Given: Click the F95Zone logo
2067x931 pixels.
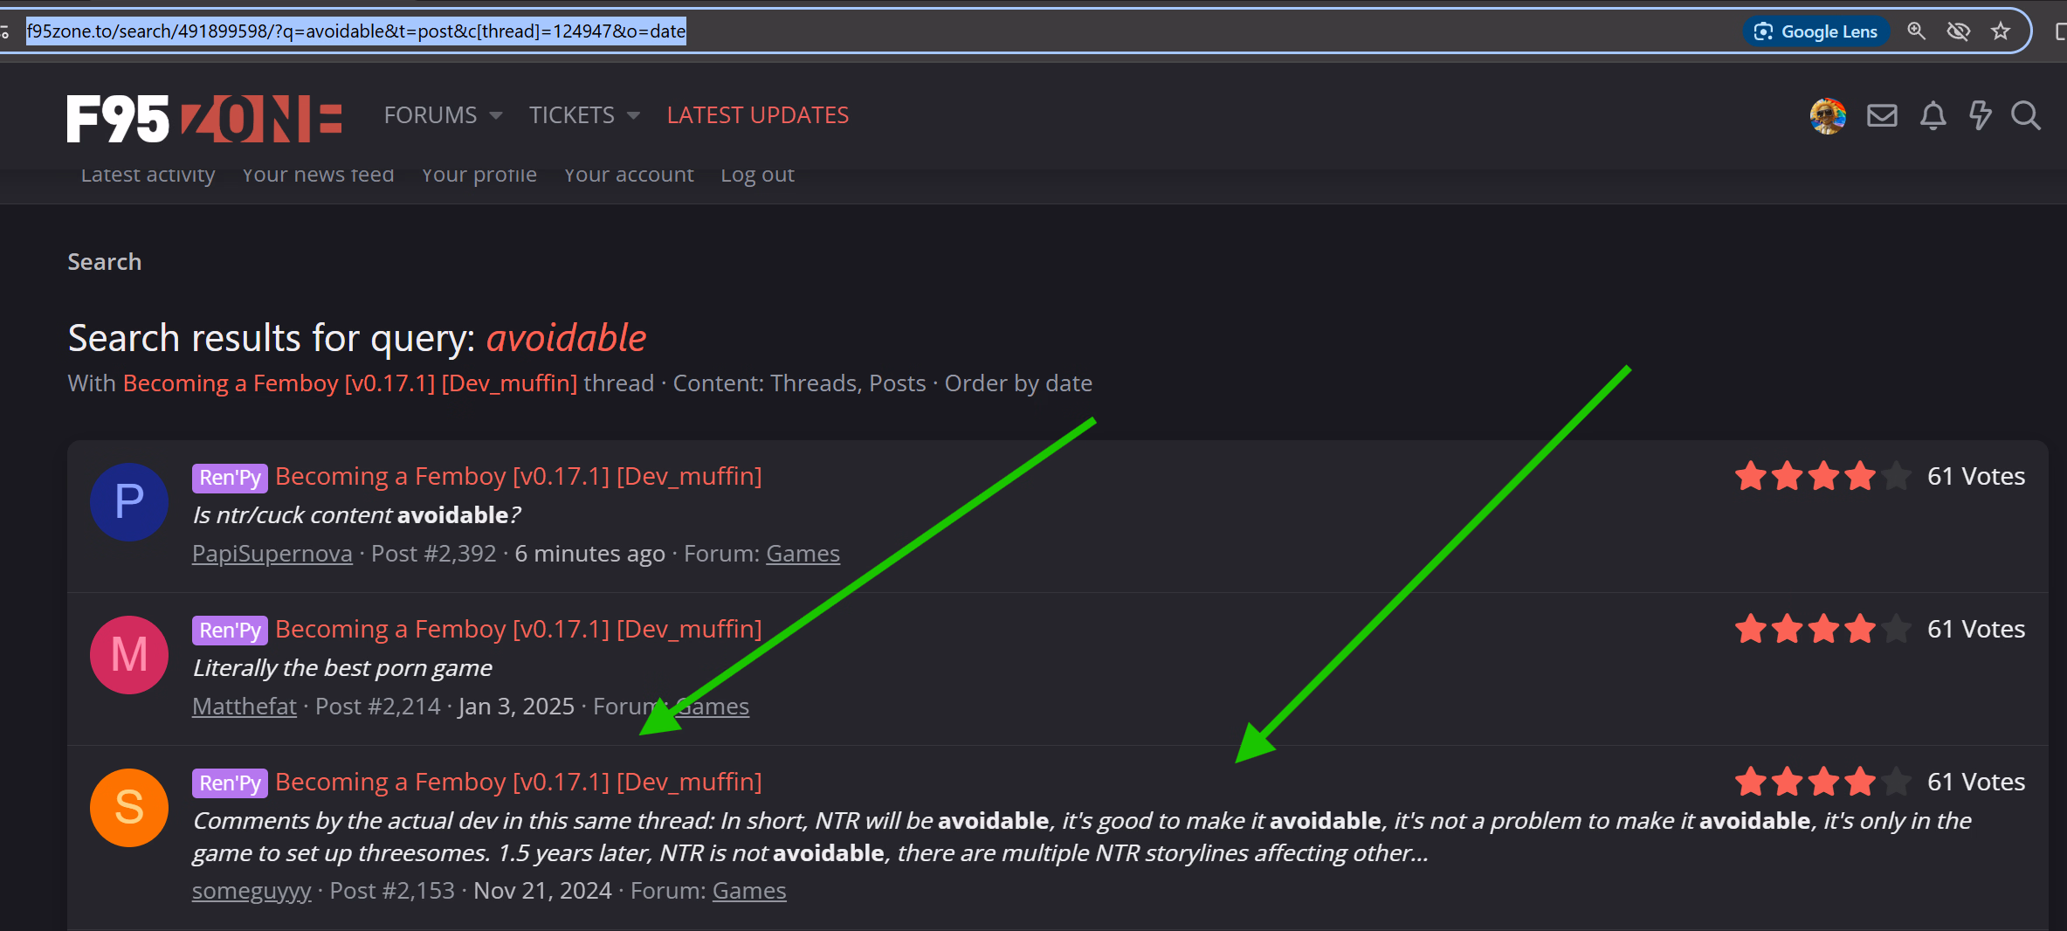Looking at the screenshot, I should click(204, 118).
